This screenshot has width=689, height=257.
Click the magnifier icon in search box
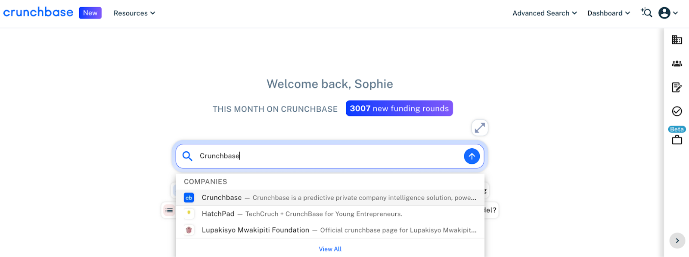point(187,156)
